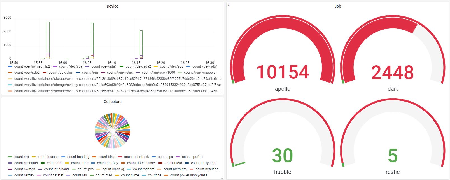Screen dimensions: 450x180
Task: Open the Job panel title menu
Action: click(x=338, y=6)
